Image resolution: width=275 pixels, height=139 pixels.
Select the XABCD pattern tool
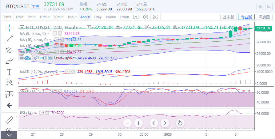tap(9, 83)
